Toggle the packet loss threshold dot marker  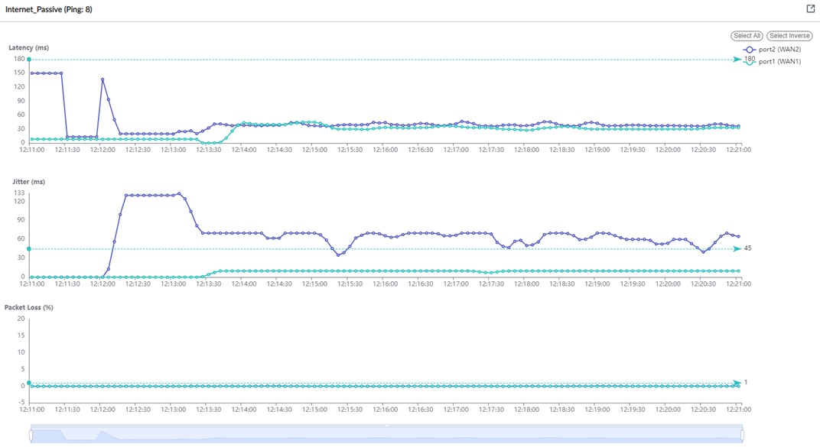(x=28, y=383)
